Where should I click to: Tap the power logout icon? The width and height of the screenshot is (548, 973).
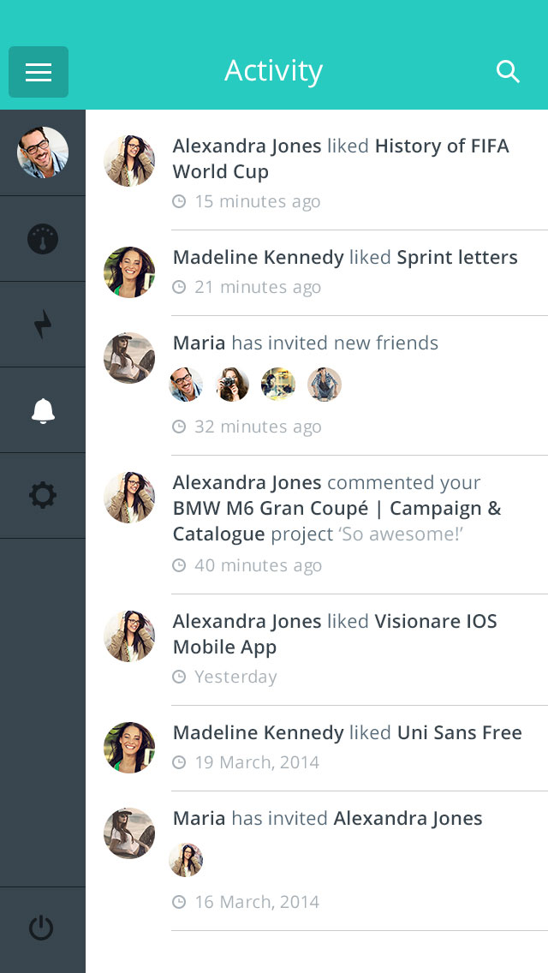click(x=42, y=928)
